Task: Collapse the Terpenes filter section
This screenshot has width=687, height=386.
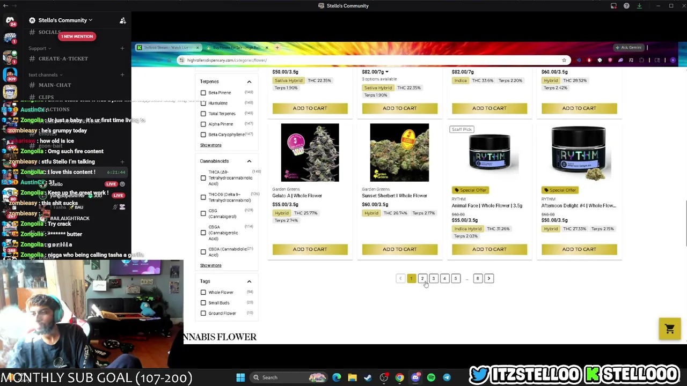Action: click(249, 81)
